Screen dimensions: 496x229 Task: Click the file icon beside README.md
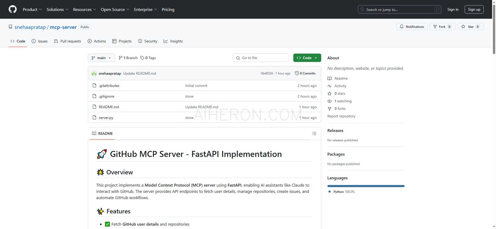click(95, 107)
